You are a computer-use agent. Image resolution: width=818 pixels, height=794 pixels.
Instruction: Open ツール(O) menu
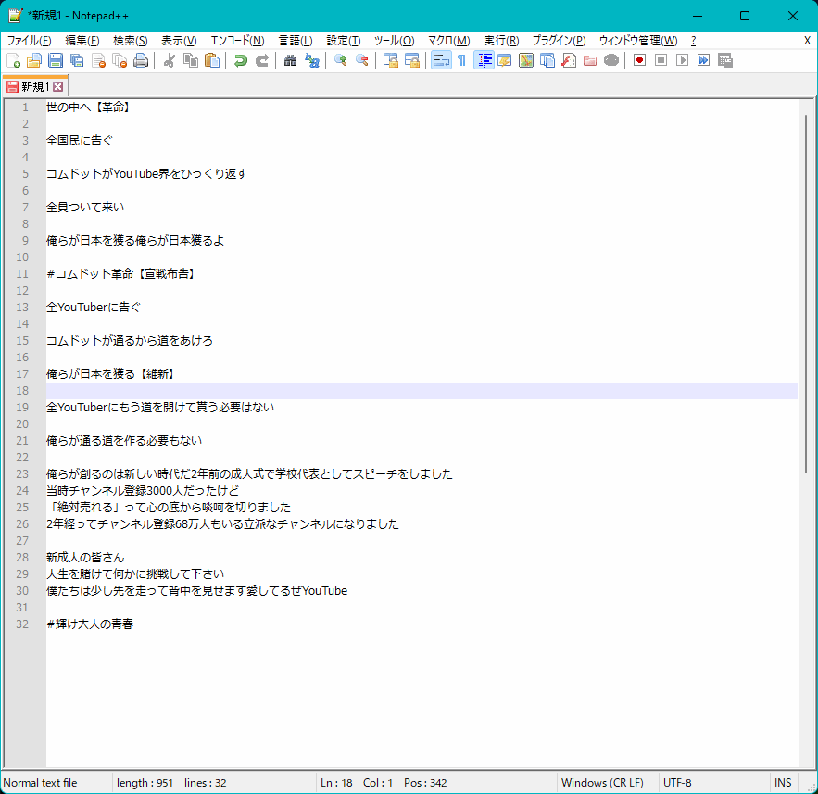click(x=394, y=41)
